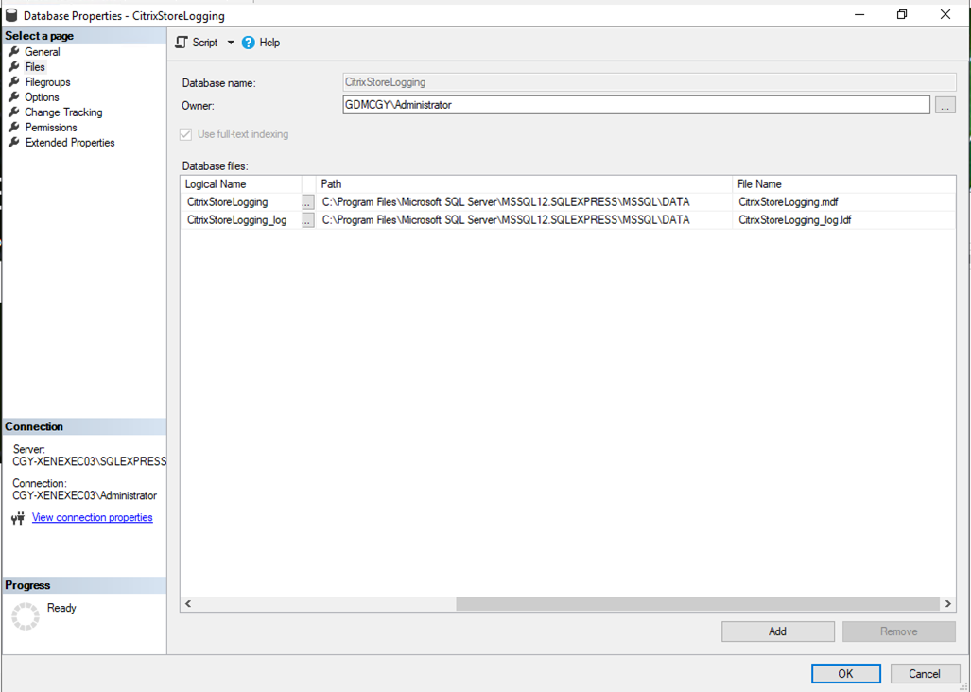The width and height of the screenshot is (971, 692).
Task: Switch to the Options page
Action: coord(43,97)
